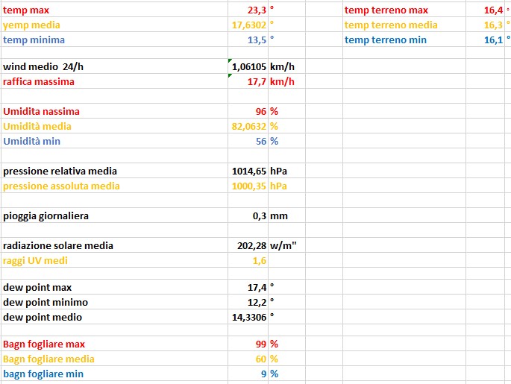Click the 'temp terreno max' label cell
511x384 pixels.
pos(386,10)
